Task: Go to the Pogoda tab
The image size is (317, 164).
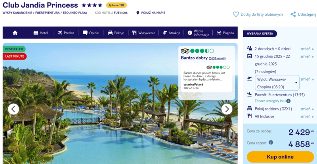Action: [x=225, y=33]
